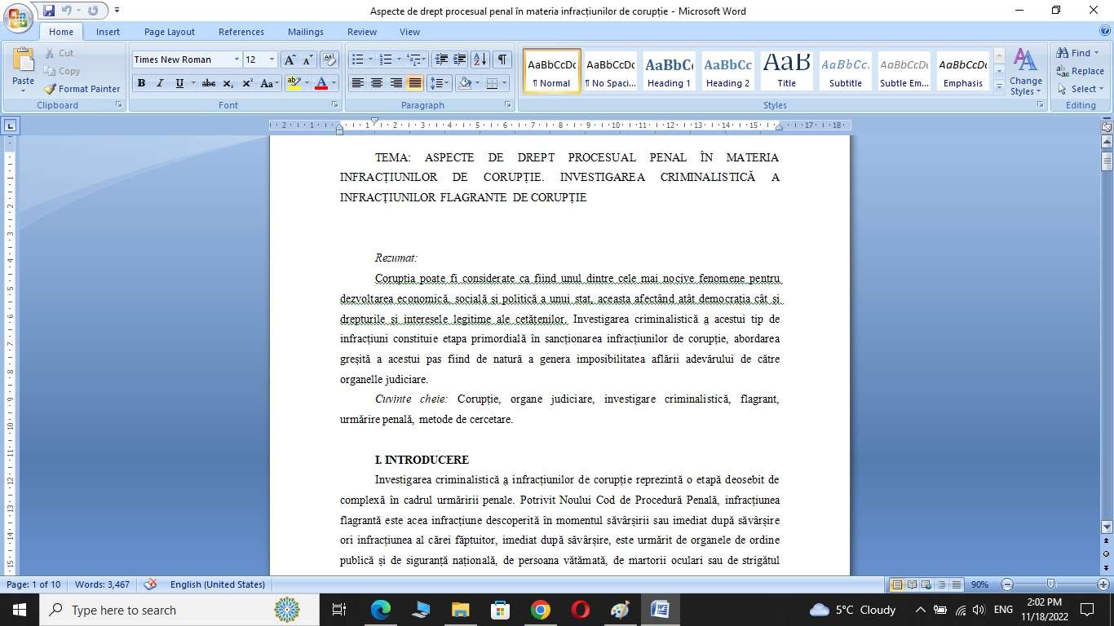Image resolution: width=1114 pixels, height=626 pixels.
Task: Click the Sort icon in Paragraph group
Action: point(480,60)
